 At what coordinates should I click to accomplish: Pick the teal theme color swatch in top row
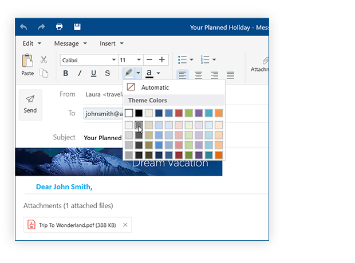point(209,113)
